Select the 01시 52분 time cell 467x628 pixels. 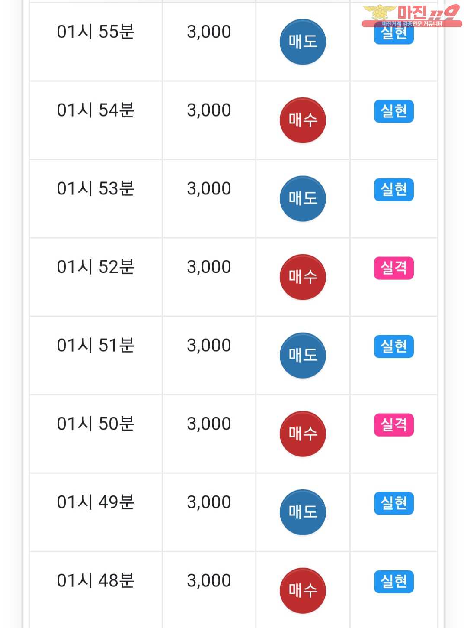pos(96,267)
